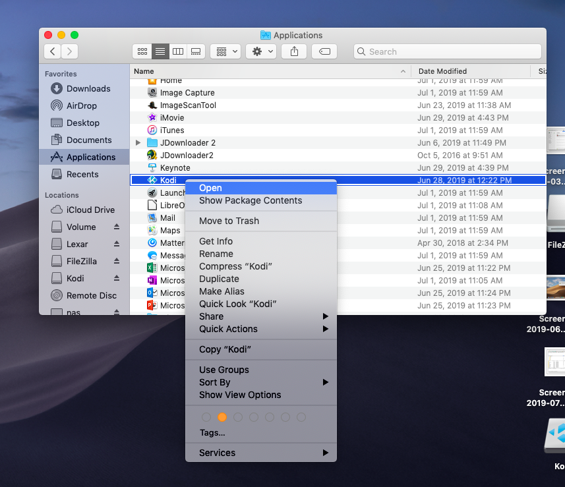This screenshot has height=487, width=565.
Task: Sort by the Name column header
Action: (270, 71)
